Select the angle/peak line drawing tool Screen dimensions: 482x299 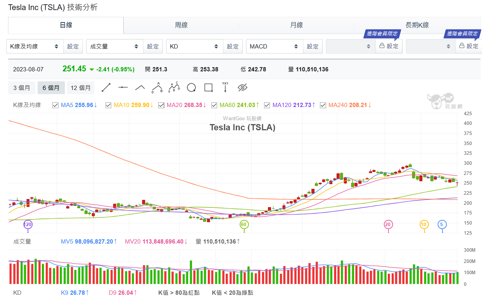(x=140, y=88)
